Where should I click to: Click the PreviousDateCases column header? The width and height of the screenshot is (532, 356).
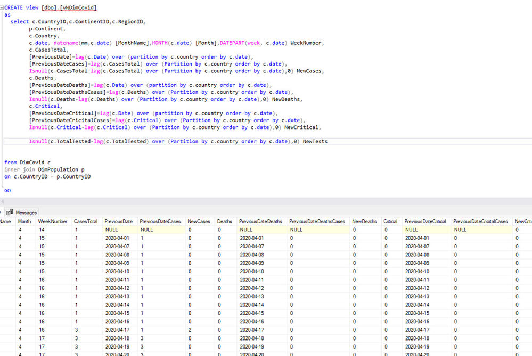(160, 221)
